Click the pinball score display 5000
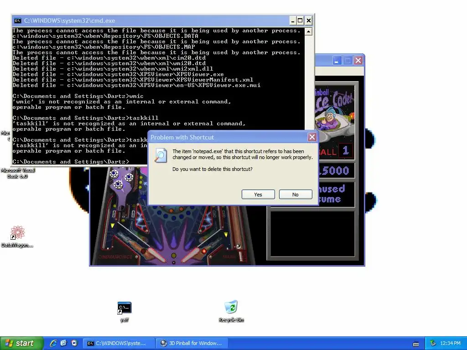Image resolution: width=467 pixels, height=350 pixels. pos(334,170)
